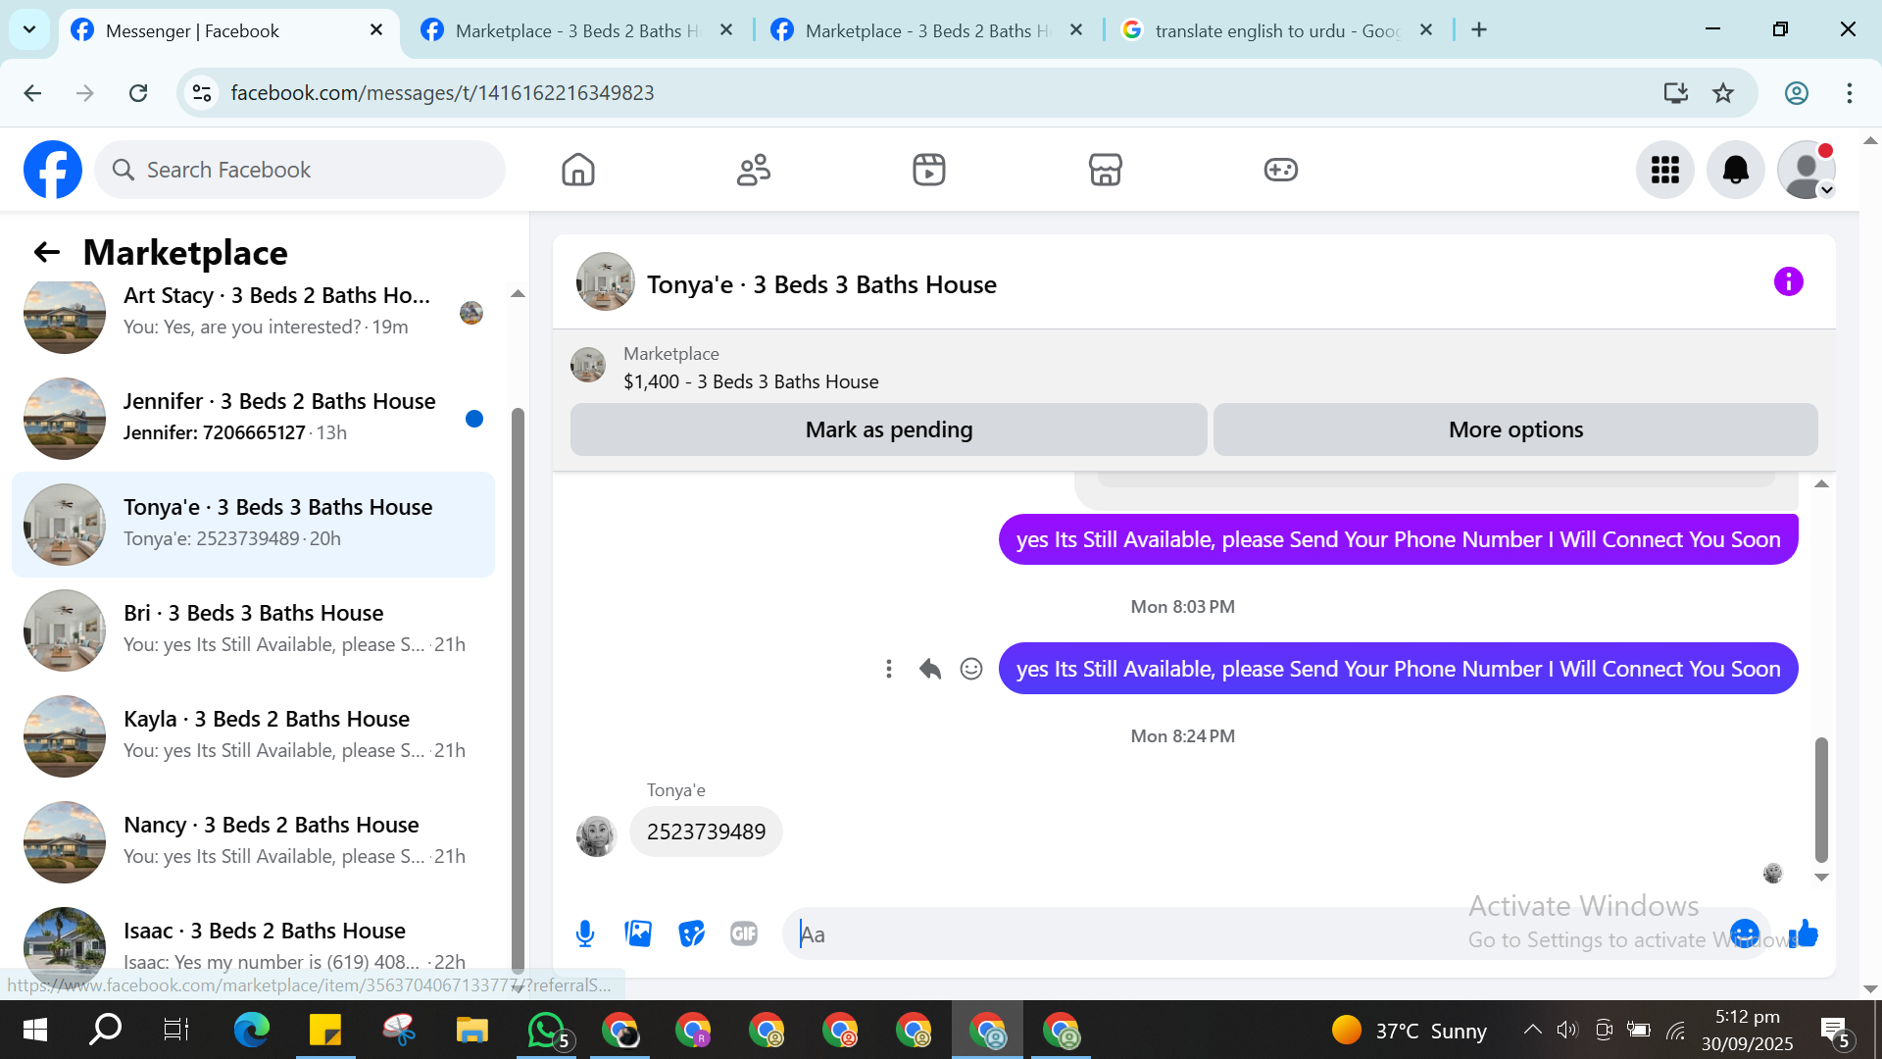Close the Messenger | Facebook tab
This screenshot has width=1882, height=1059.
click(x=376, y=30)
